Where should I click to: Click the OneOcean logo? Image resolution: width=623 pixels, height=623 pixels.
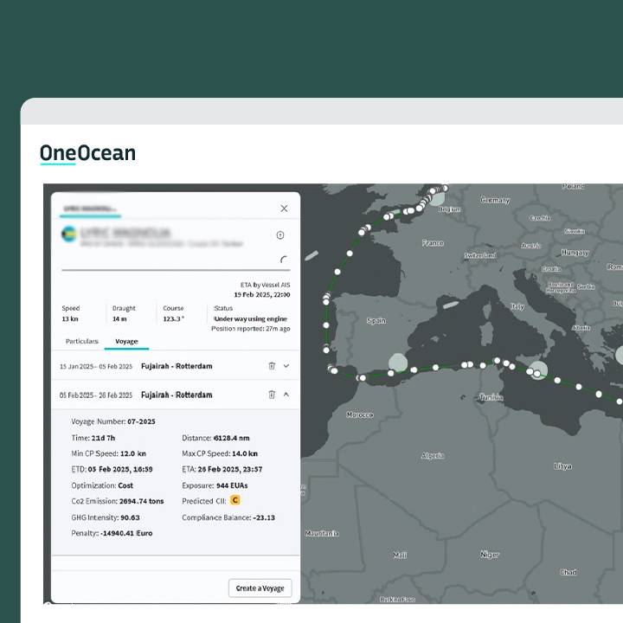click(87, 154)
